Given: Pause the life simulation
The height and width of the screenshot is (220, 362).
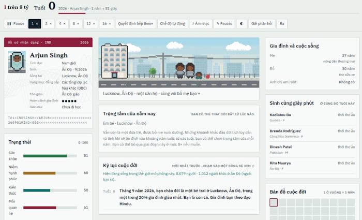Looking at the screenshot, I should click(x=16, y=24).
